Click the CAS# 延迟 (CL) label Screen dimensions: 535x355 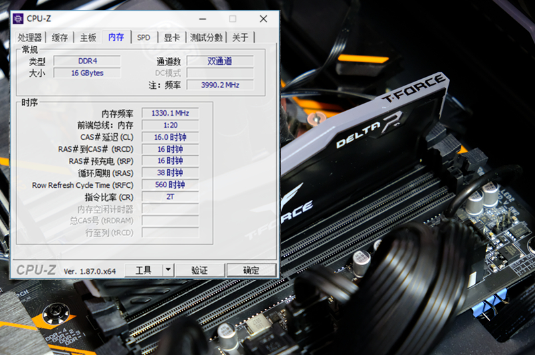point(107,138)
